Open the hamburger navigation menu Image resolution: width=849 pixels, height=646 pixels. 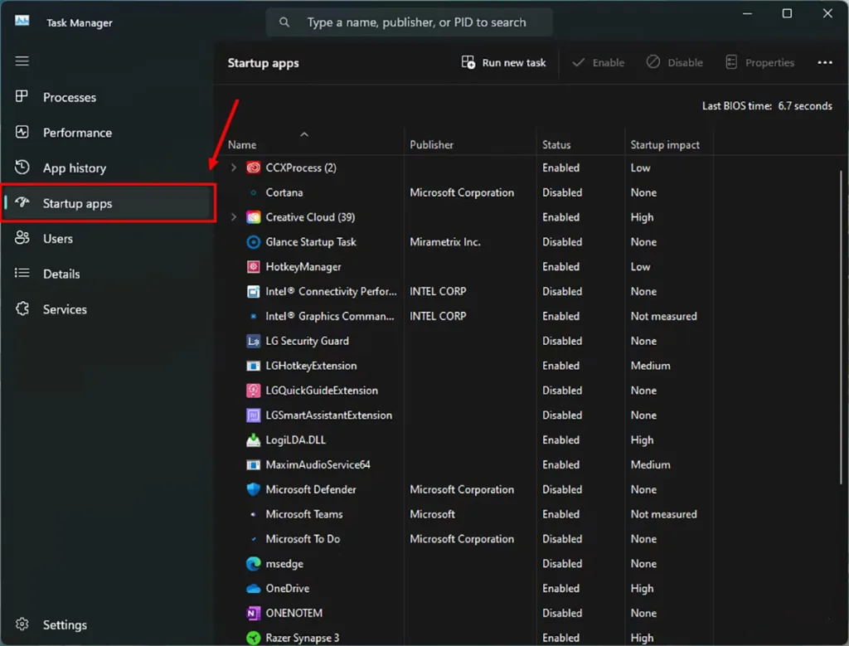pyautogui.click(x=22, y=61)
